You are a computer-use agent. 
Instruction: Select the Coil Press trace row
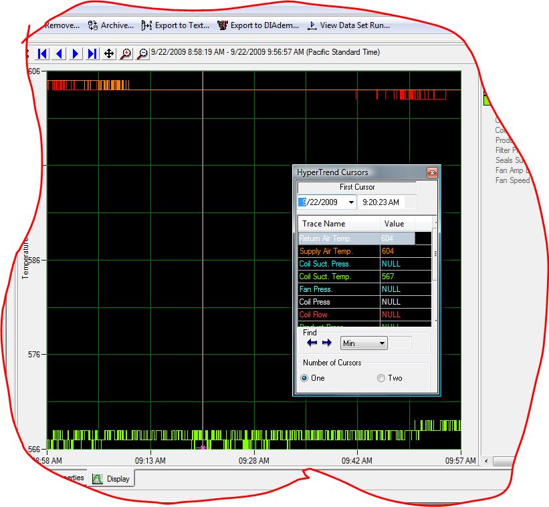[364, 302]
